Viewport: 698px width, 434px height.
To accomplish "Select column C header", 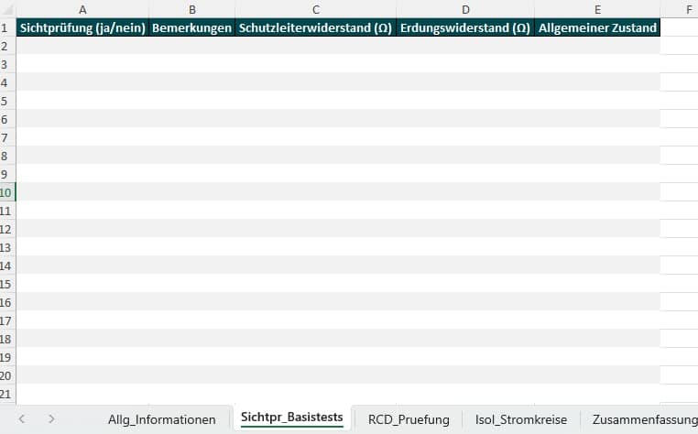I will (x=315, y=10).
